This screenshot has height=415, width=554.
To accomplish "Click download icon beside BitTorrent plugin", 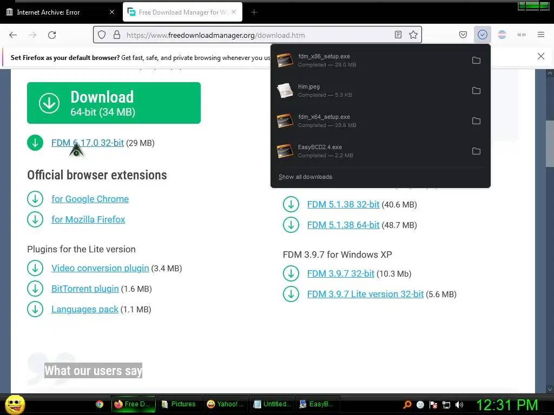I will pos(35,289).
